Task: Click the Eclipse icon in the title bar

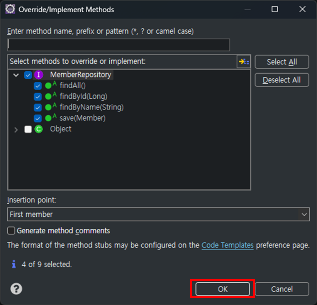Action: pos(10,9)
